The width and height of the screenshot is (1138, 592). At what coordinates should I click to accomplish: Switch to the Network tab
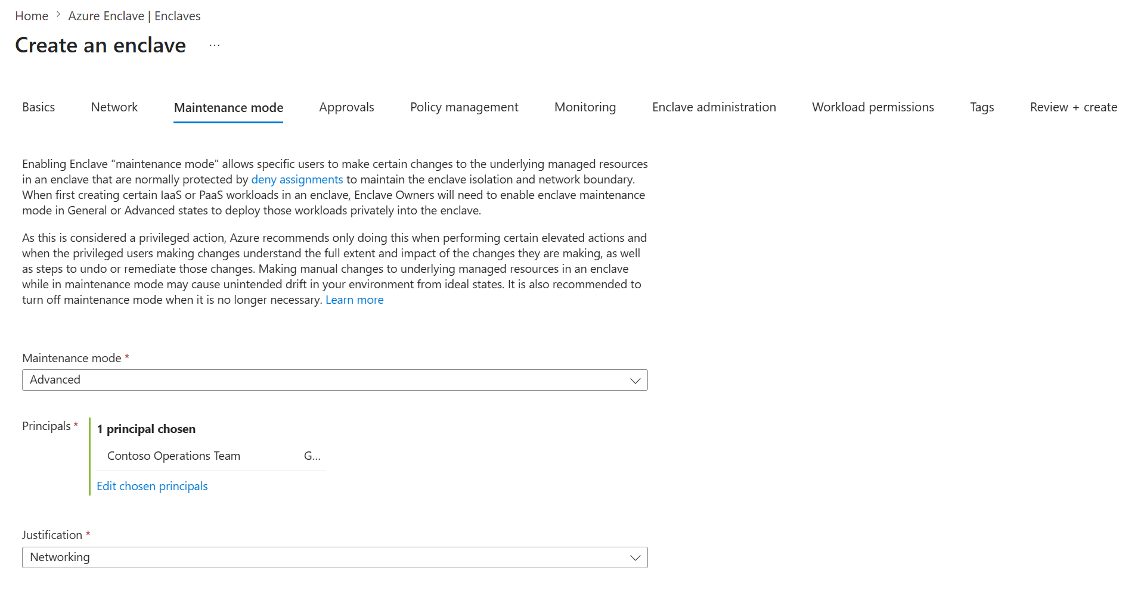pos(114,107)
